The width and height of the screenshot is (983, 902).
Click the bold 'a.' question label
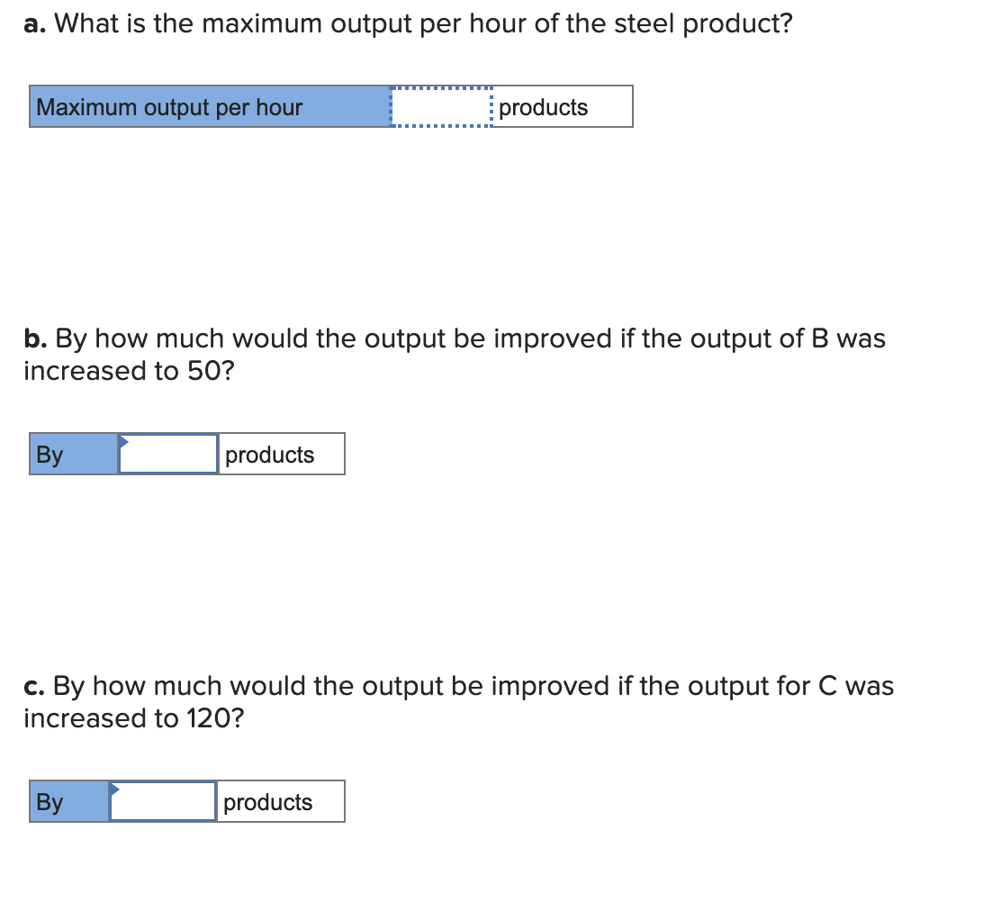point(33,23)
